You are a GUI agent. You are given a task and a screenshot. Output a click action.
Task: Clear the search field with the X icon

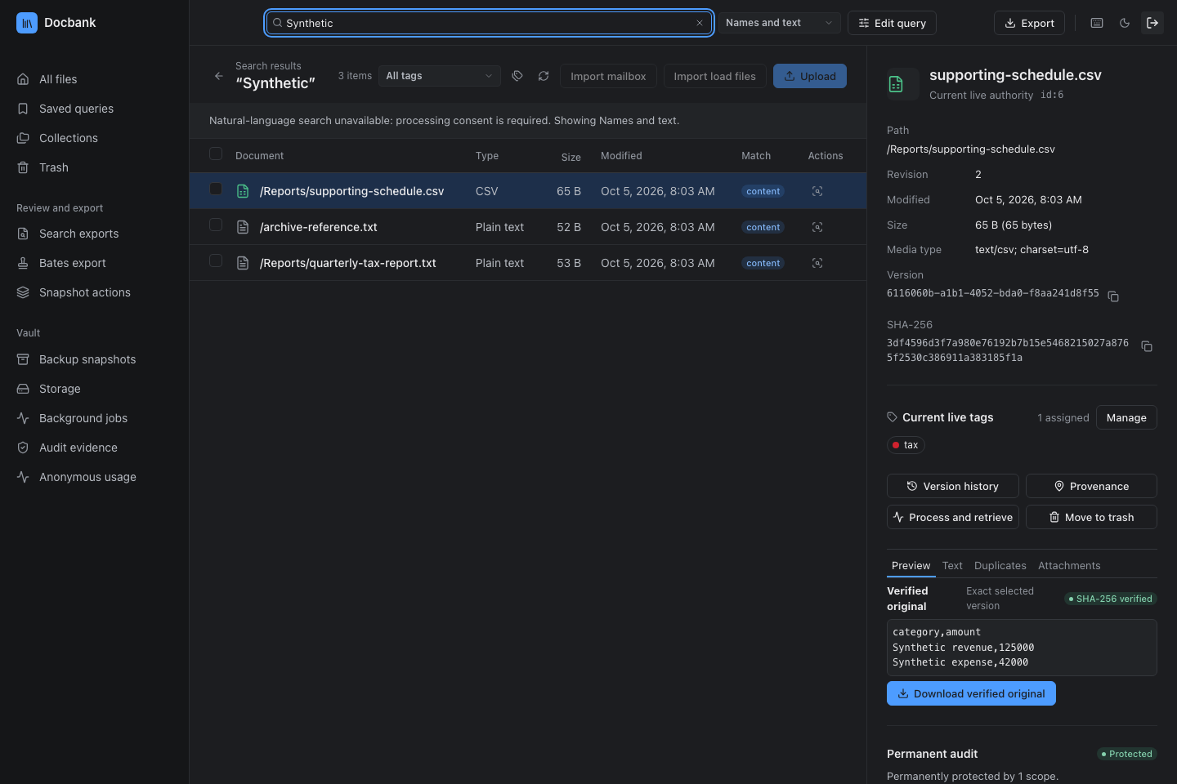click(x=700, y=23)
